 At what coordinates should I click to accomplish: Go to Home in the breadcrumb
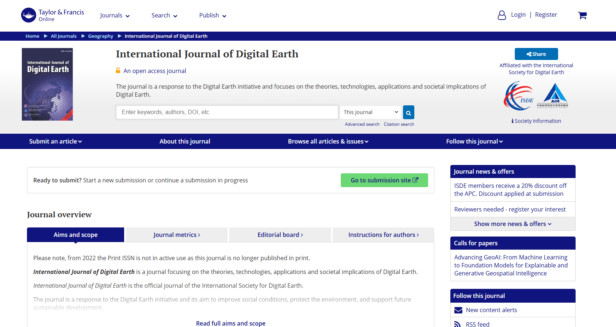click(x=32, y=36)
